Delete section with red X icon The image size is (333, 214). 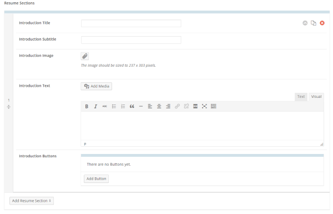322,23
